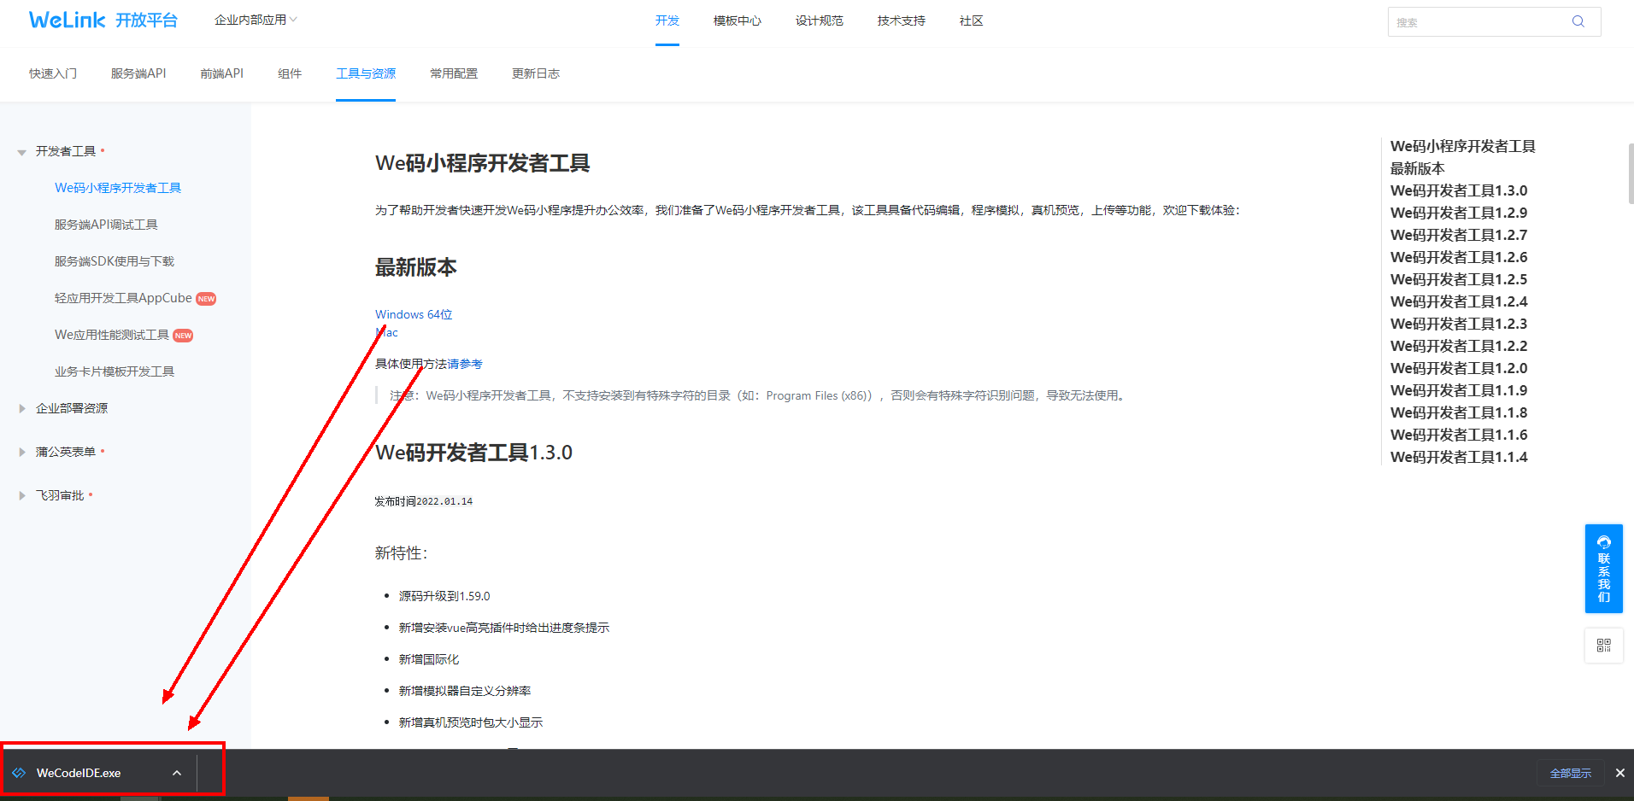The image size is (1634, 801).
Task: Select the 工具与资源 sub-tab
Action: [x=366, y=73]
